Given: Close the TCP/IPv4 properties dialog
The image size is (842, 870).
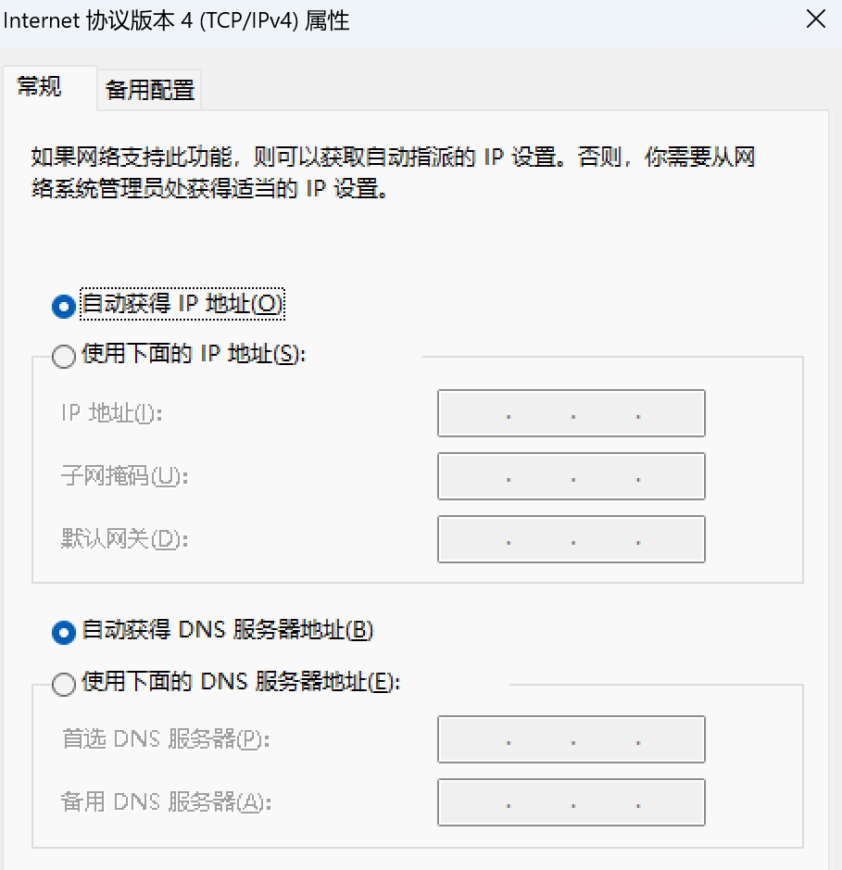Looking at the screenshot, I should 816,19.
